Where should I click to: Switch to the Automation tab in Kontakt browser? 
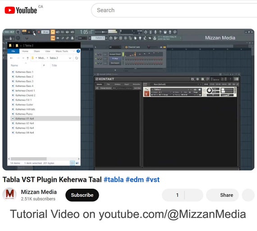tap(136, 84)
